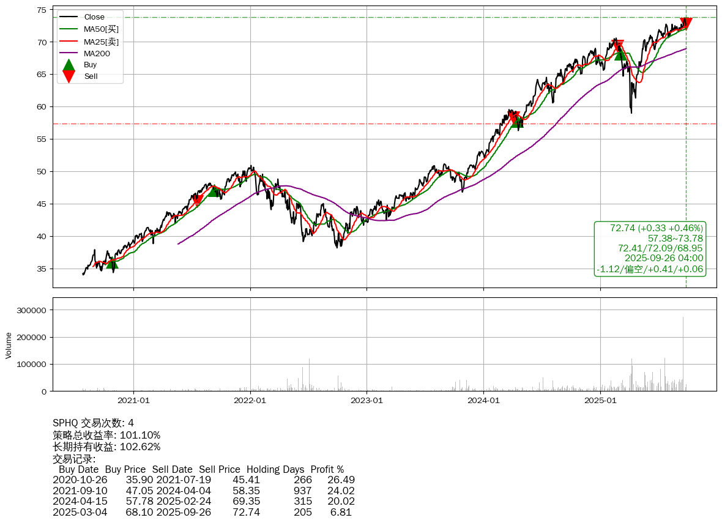Click the MA25[卖] legend label
The height and width of the screenshot is (523, 722).
101,42
